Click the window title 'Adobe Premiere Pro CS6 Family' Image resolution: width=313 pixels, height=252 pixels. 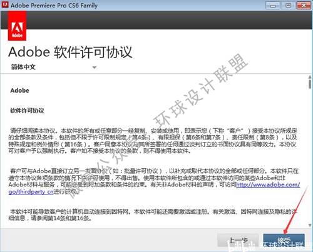(x=54, y=5)
